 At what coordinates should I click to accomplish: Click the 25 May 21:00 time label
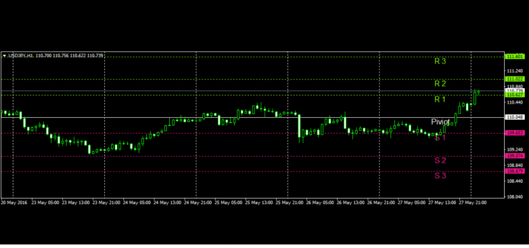point(290,203)
